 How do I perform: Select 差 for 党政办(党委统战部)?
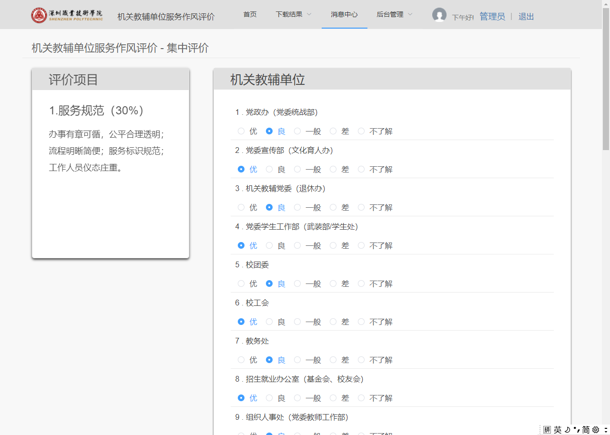click(333, 131)
